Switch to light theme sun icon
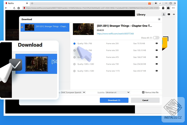The width and height of the screenshot is (187, 125). (156, 3)
